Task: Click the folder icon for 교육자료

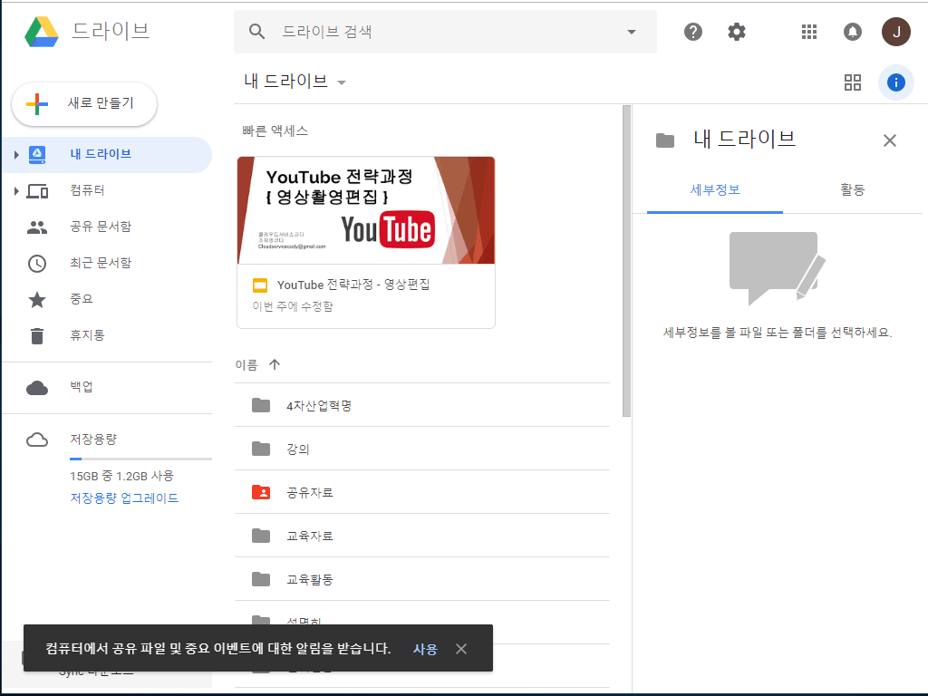Action: point(261,536)
